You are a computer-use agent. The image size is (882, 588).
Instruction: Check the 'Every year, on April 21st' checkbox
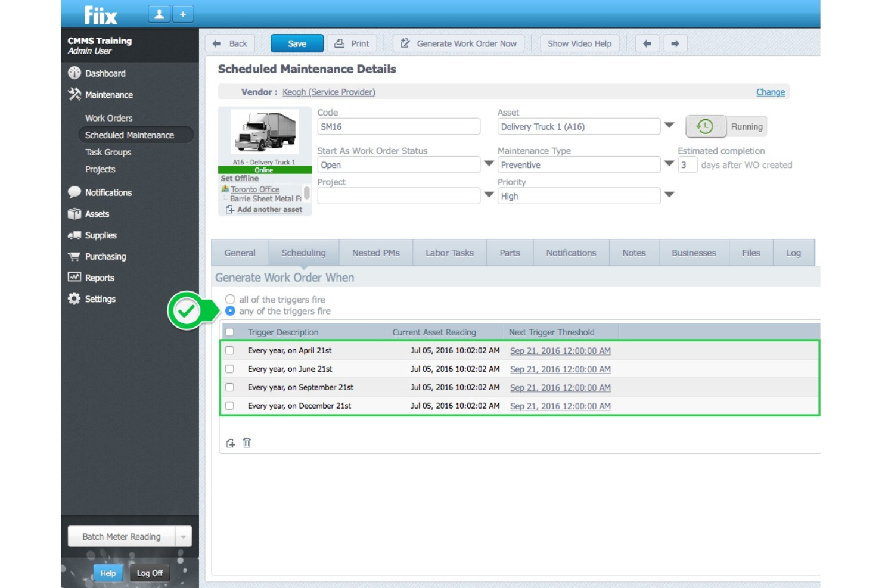231,351
